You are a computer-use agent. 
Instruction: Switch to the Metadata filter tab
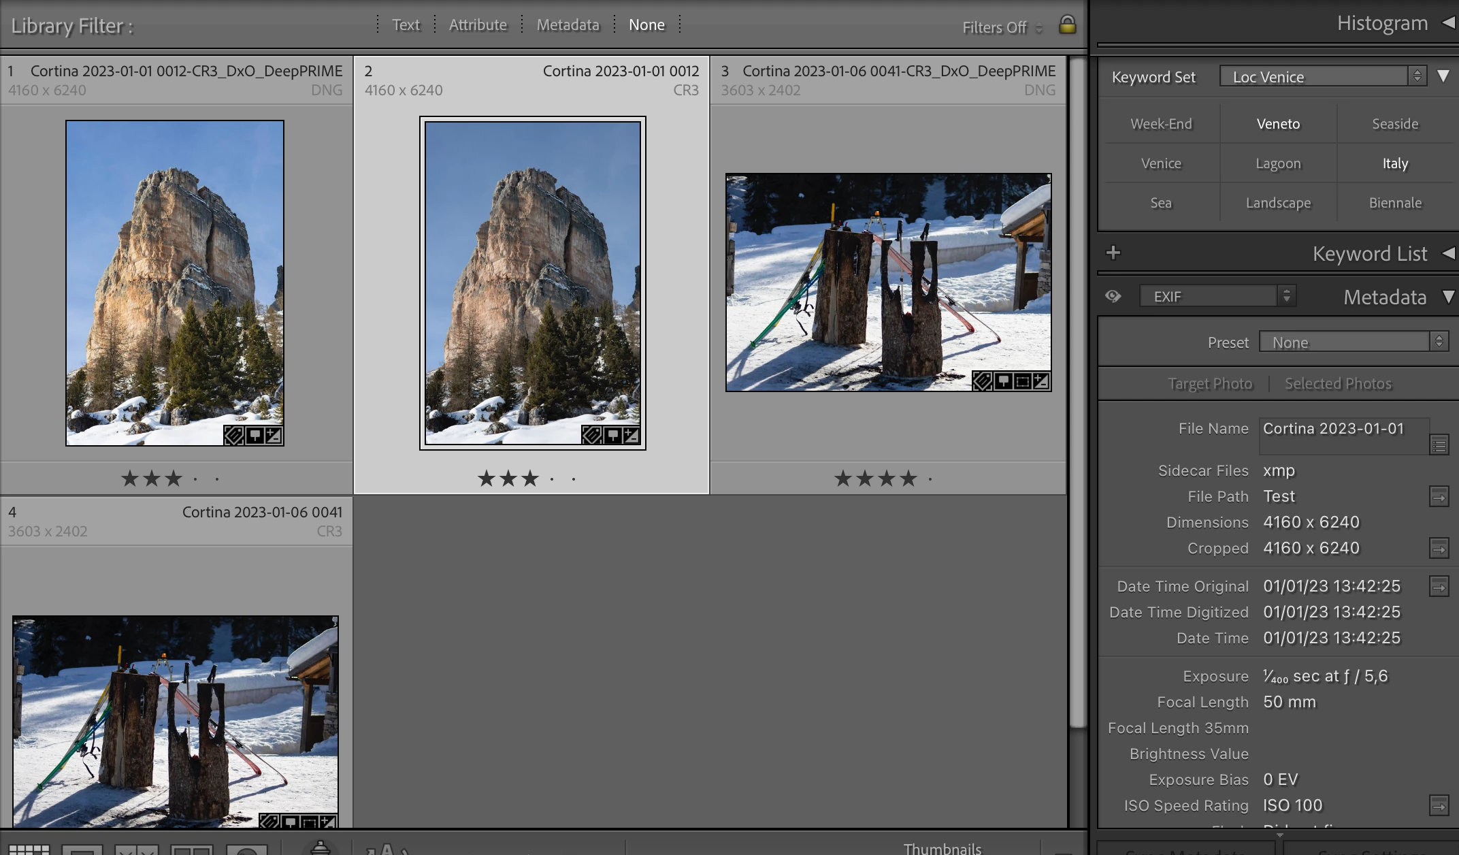point(568,25)
